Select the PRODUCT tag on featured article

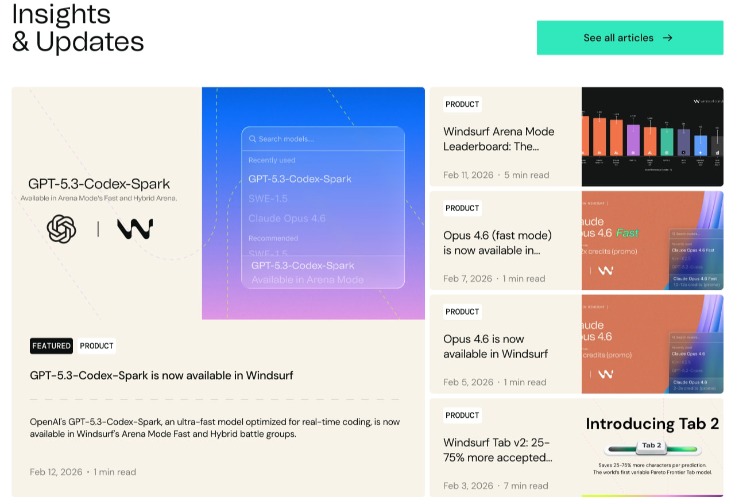click(x=96, y=346)
